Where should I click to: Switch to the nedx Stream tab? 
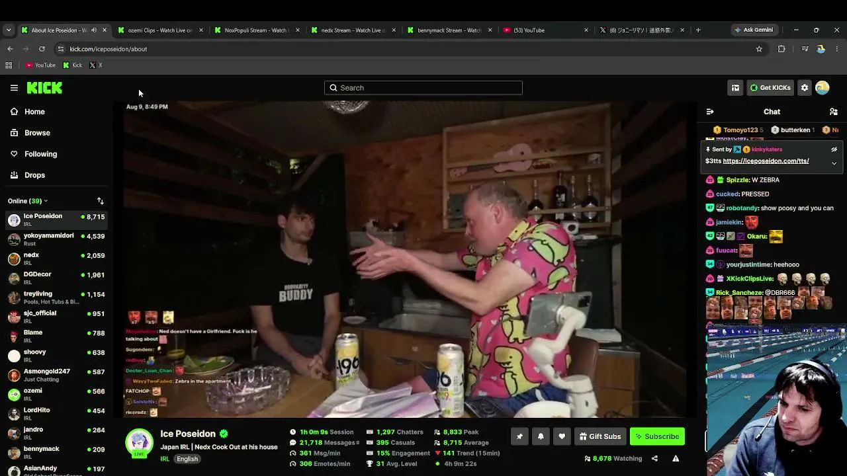[x=353, y=30]
